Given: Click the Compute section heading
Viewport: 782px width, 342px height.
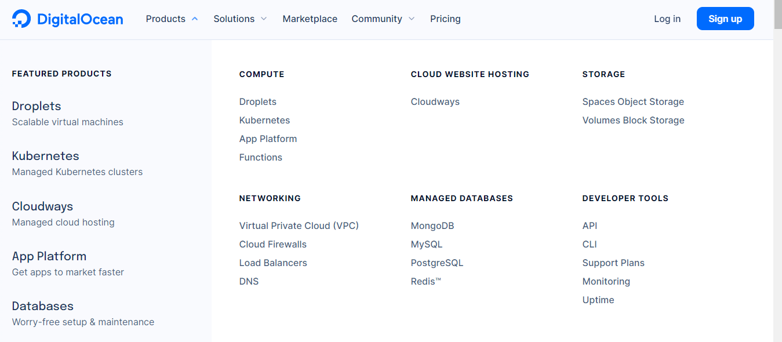Looking at the screenshot, I should click(x=261, y=74).
